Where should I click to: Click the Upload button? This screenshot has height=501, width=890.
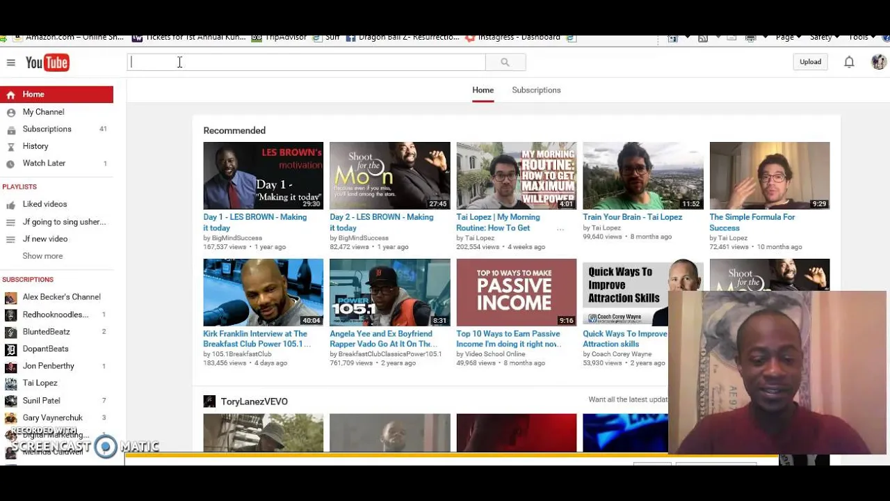[810, 62]
